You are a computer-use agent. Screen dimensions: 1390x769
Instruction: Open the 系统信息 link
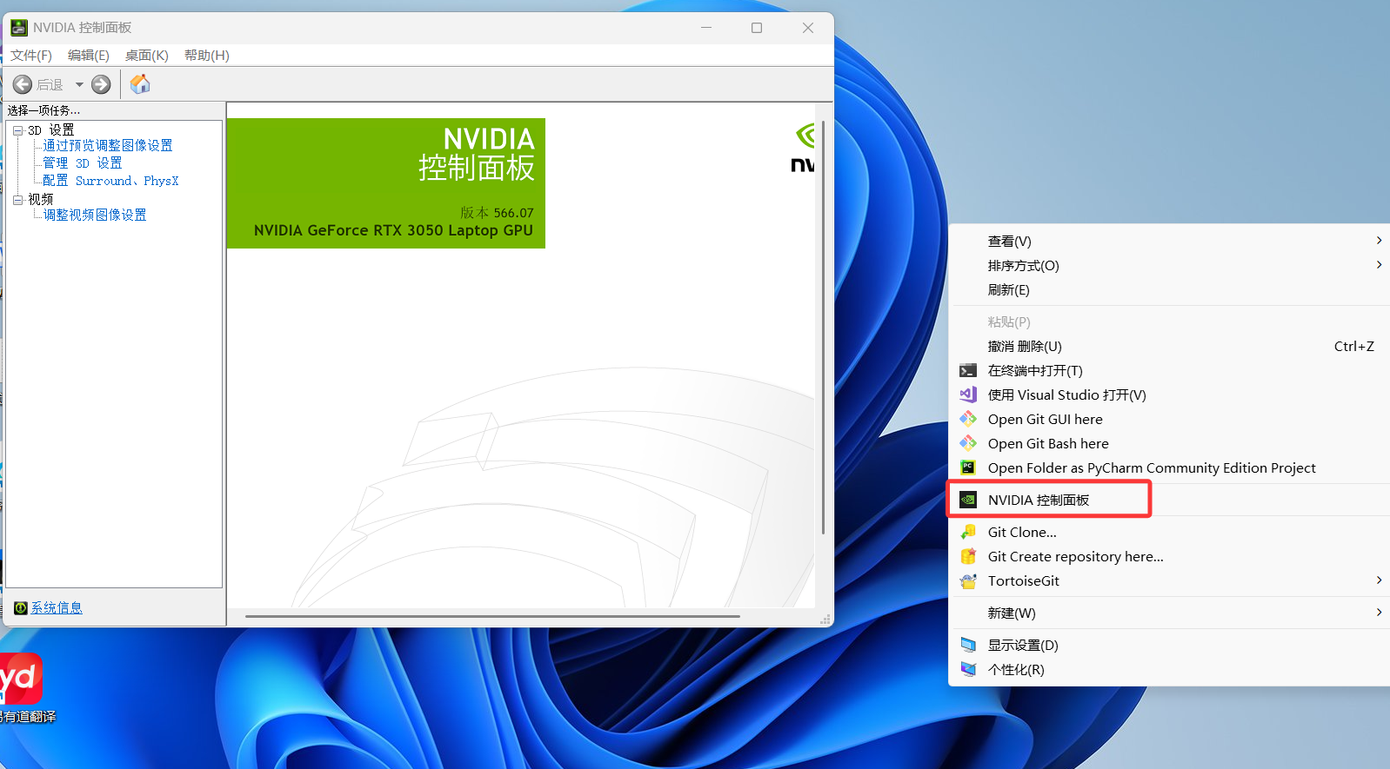coord(57,608)
